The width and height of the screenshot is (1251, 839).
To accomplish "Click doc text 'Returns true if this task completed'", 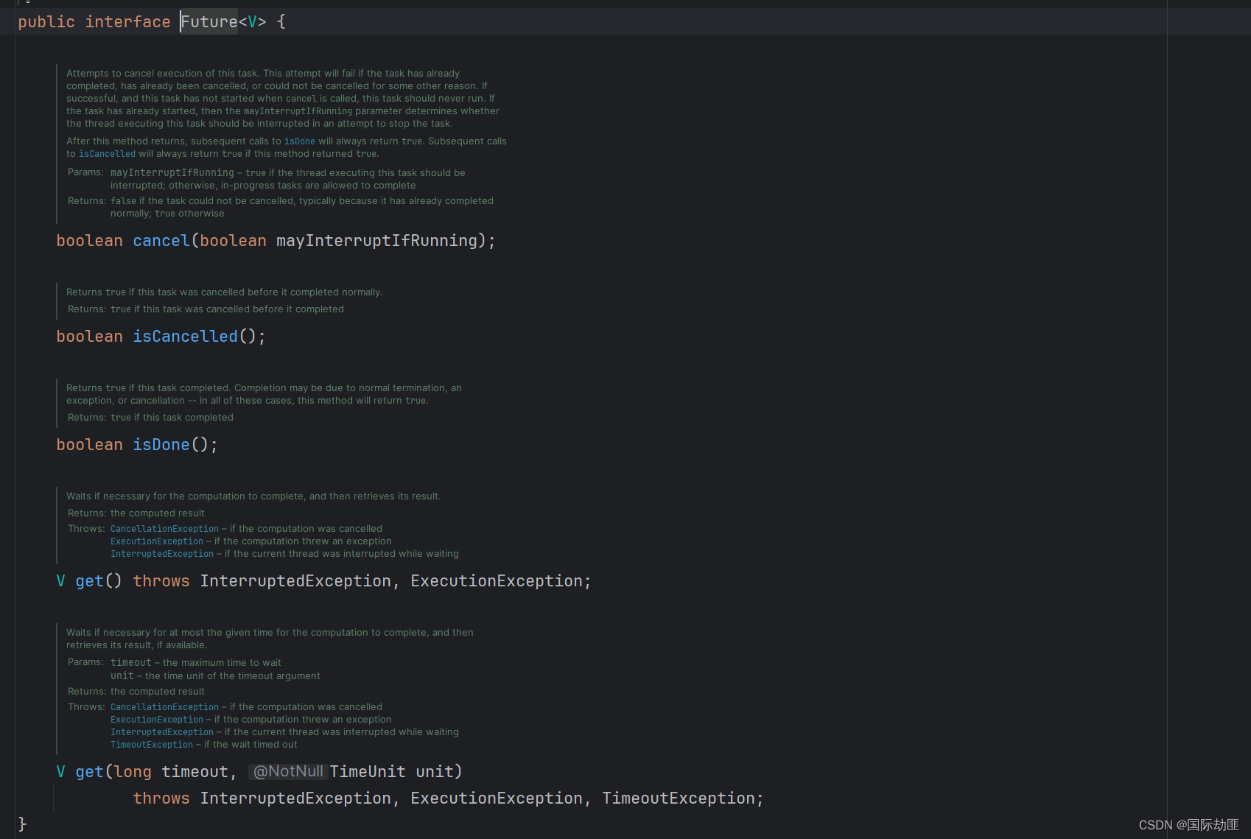I will click(x=149, y=388).
